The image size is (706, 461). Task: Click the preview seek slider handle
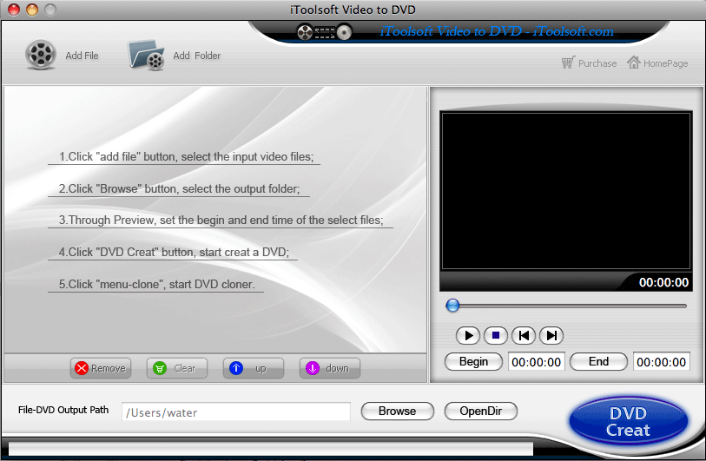[x=452, y=305]
